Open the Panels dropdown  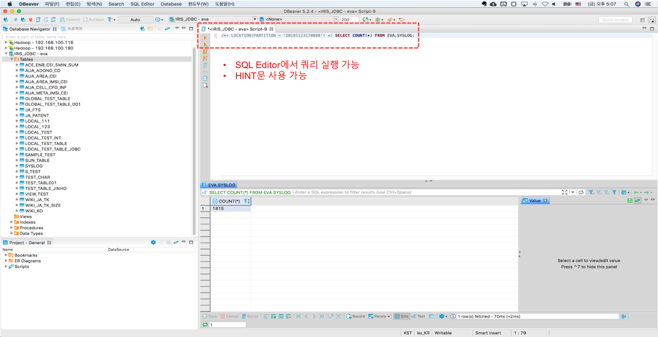click(379, 316)
